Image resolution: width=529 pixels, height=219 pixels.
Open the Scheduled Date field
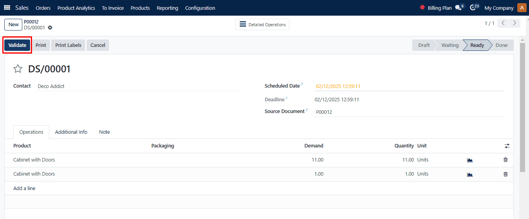(x=409, y=86)
